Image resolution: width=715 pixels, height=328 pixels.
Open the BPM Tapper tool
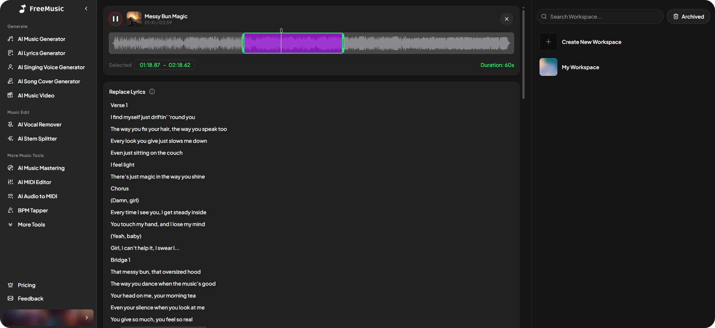click(x=33, y=210)
